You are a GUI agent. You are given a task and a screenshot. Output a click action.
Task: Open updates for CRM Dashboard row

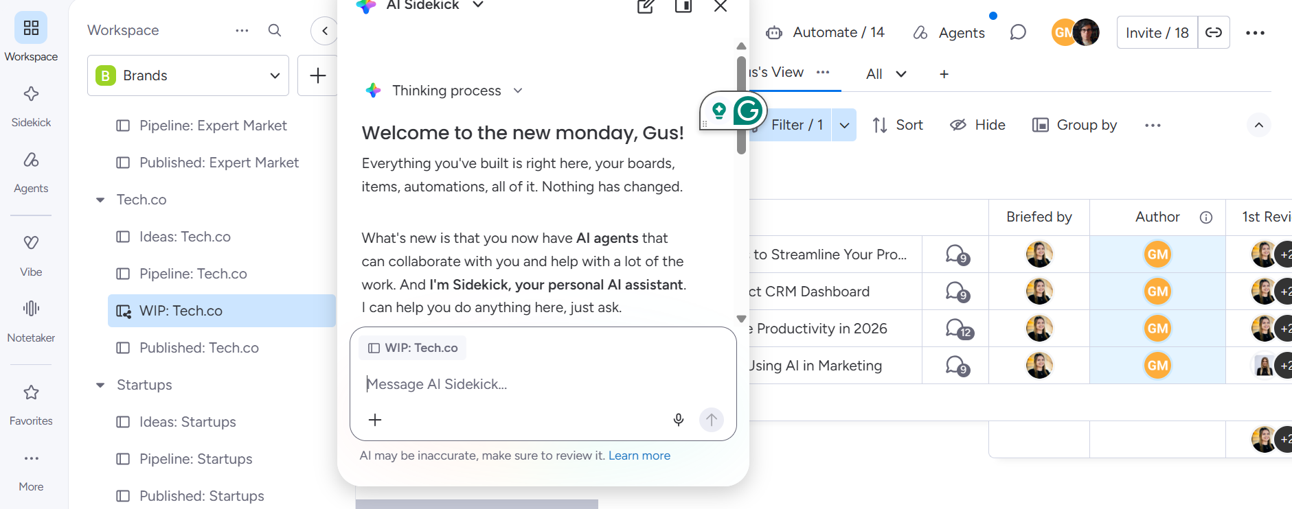[x=957, y=292]
